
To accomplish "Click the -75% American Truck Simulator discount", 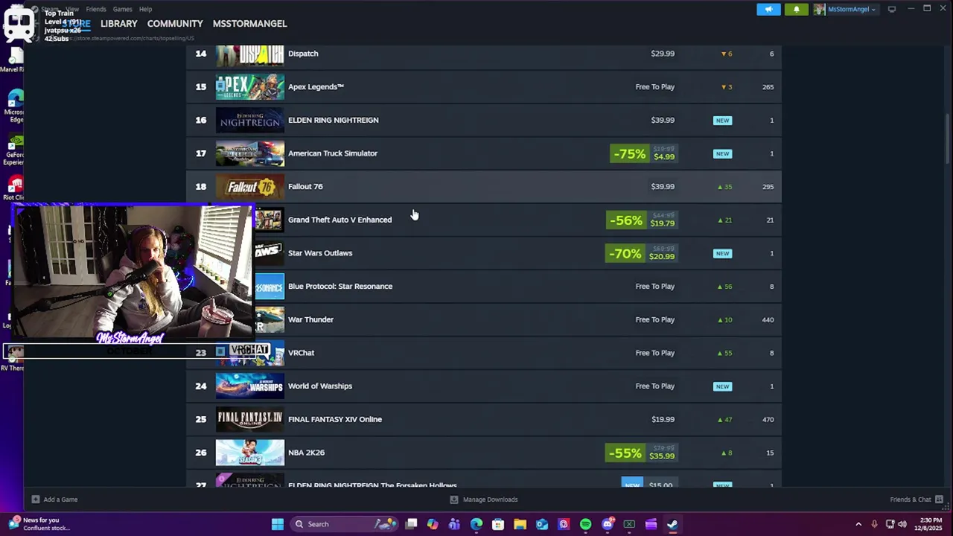I will tap(629, 153).
